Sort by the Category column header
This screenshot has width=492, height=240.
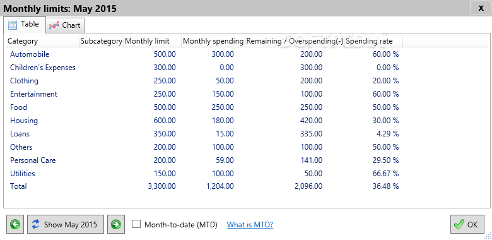[42, 41]
